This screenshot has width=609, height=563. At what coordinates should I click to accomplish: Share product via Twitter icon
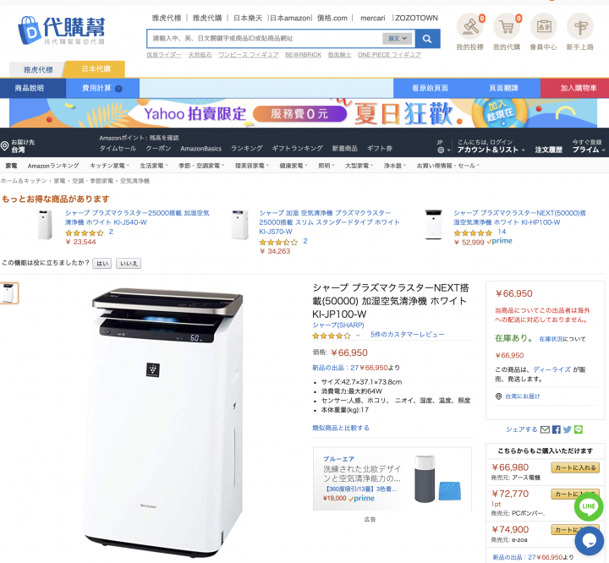click(x=567, y=429)
